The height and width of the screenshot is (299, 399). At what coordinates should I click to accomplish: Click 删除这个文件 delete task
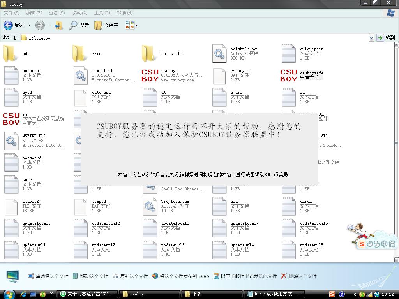click(x=299, y=276)
